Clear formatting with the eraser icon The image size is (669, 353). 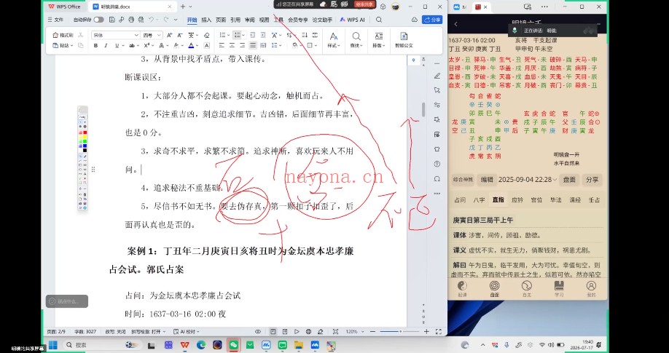click(x=207, y=35)
